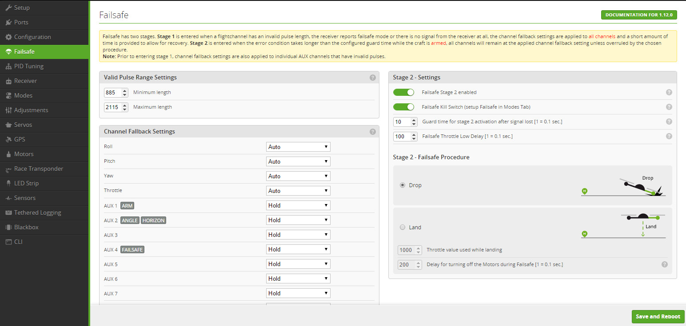Click the Servos icon in the sidebar
Image resolution: width=686 pixels, height=326 pixels.
click(x=8, y=125)
